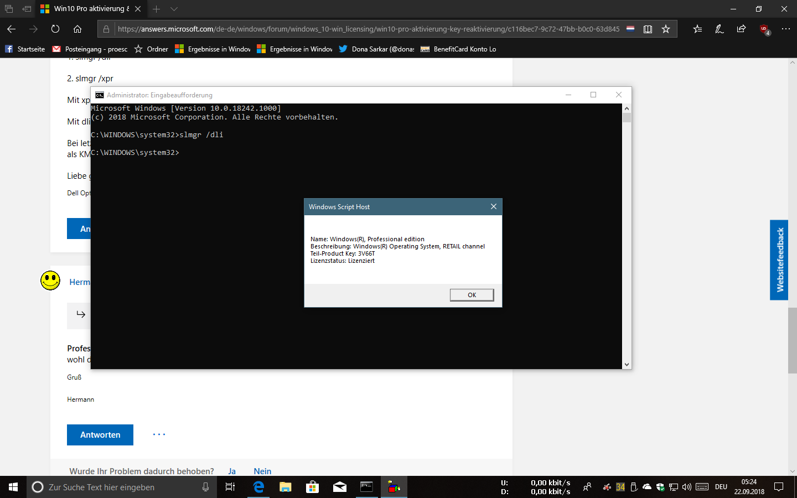Go back in Edge browser
The height and width of the screenshot is (498, 797).
coord(12,29)
